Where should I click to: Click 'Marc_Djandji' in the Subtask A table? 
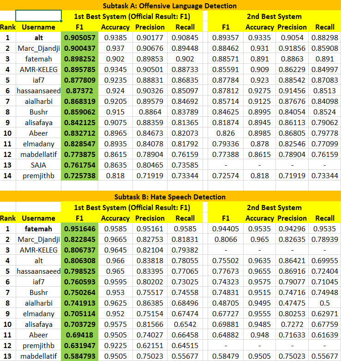point(38,48)
